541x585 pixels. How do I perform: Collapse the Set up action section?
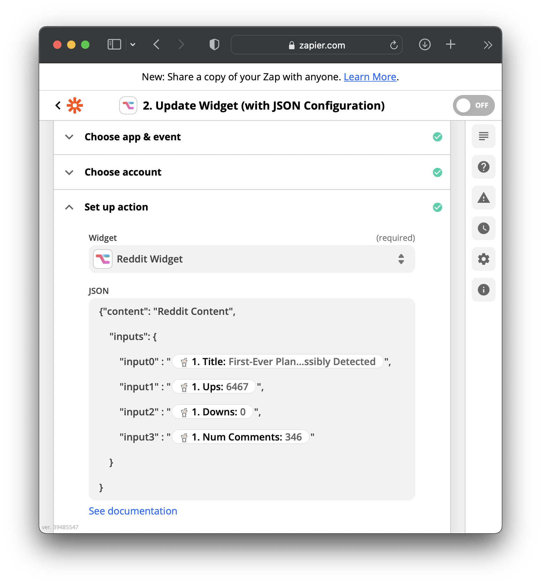coord(252,207)
